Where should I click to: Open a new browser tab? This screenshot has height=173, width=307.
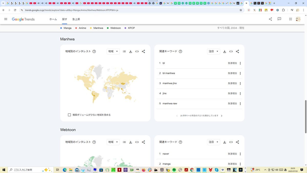pyautogui.click(x=274, y=3)
